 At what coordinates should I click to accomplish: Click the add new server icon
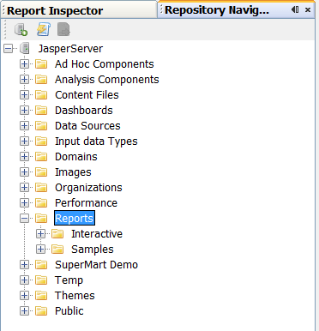(21, 30)
